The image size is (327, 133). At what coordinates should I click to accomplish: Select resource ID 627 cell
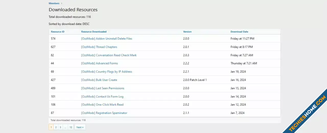tap(53, 47)
